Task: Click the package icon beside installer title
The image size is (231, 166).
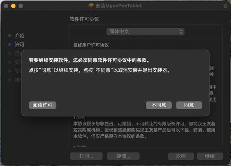Action: coord(91,5)
